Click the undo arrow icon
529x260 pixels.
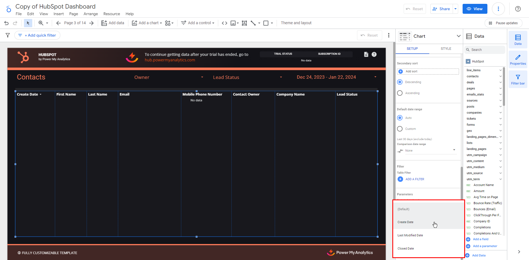tap(6, 23)
